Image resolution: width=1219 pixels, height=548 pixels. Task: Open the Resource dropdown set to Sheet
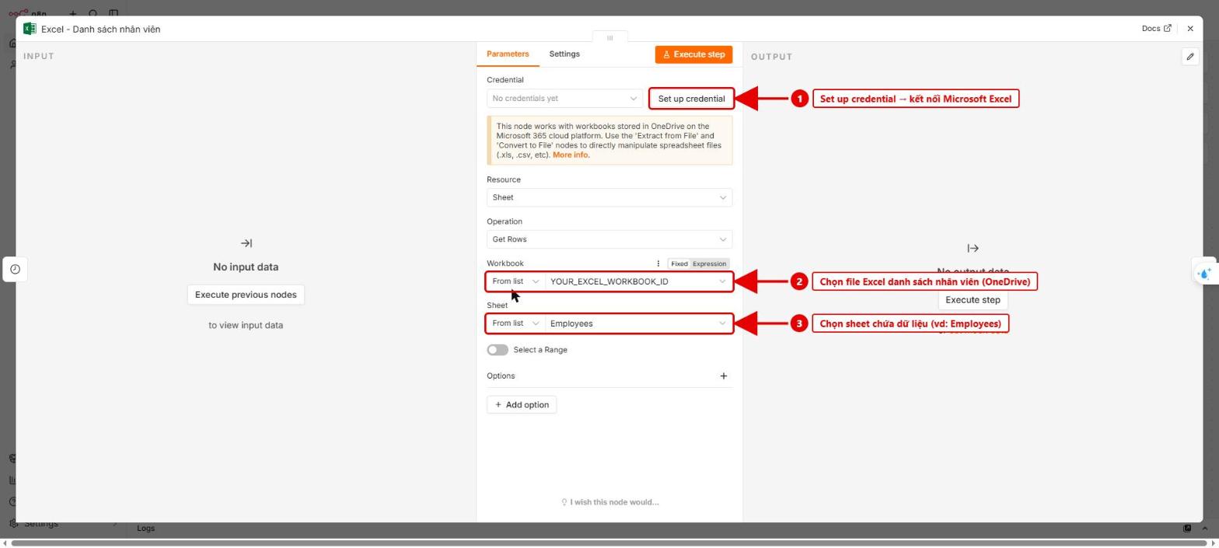coord(609,197)
